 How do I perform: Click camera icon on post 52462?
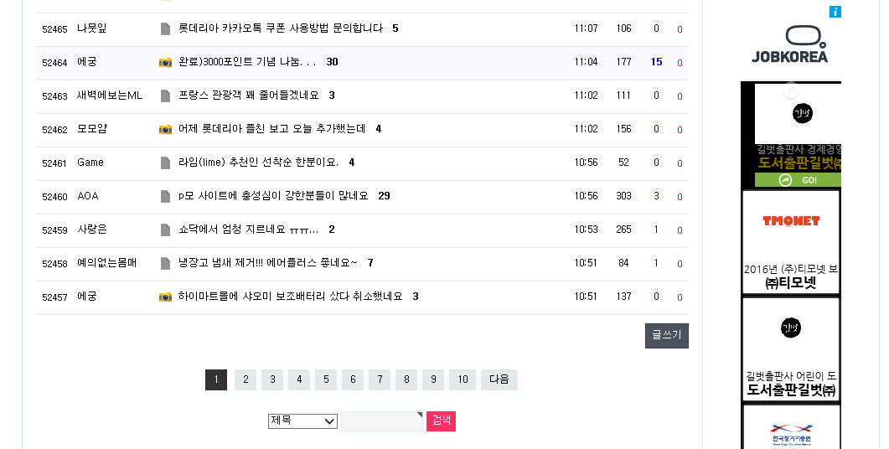click(x=165, y=130)
